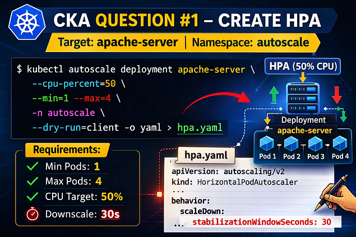Screen dimensions: 356x237
Task: Click the green checkmark beside Min Pods
Action: [33, 166]
